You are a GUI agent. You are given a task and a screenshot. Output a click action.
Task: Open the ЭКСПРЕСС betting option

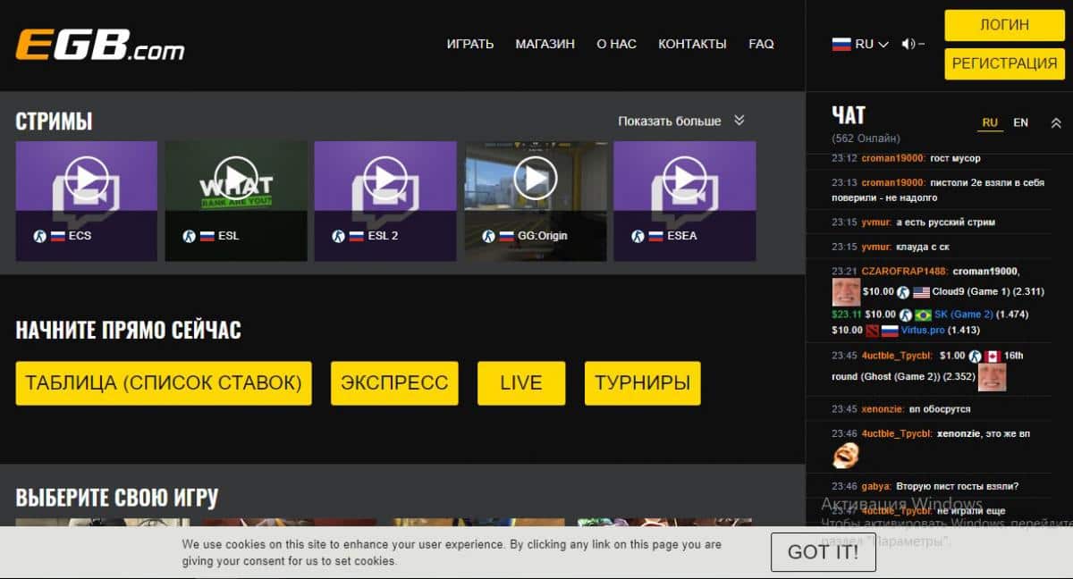(x=394, y=383)
